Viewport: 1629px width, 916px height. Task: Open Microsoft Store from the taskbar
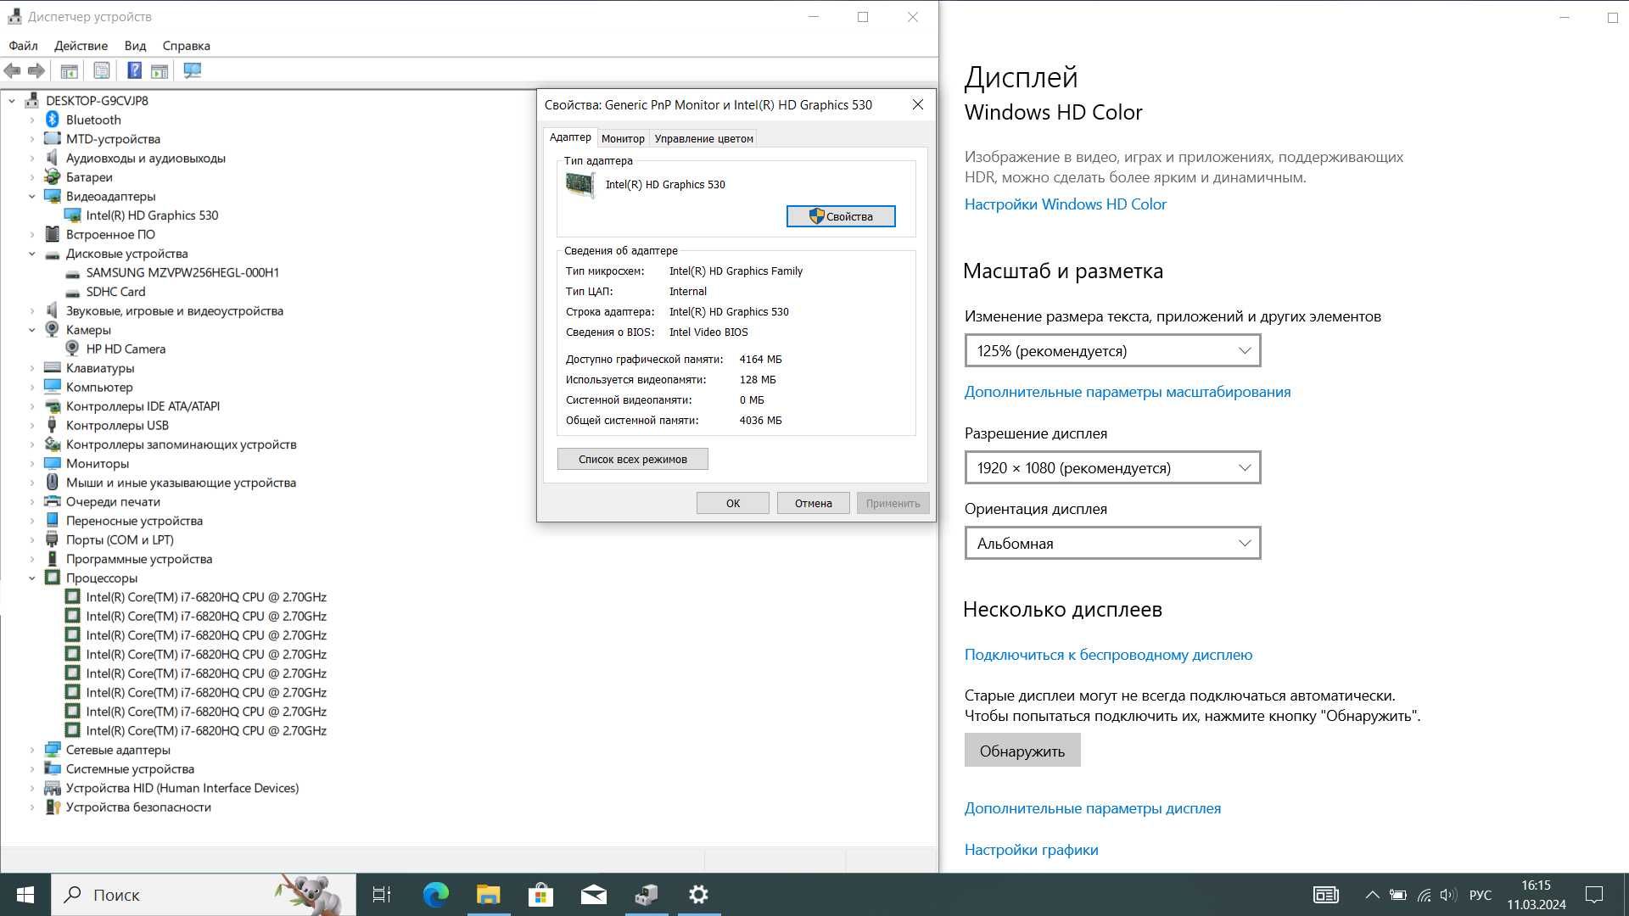pos(541,894)
